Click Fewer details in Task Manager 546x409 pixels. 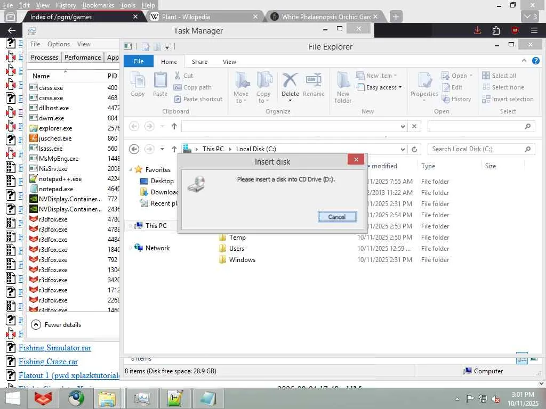56,324
